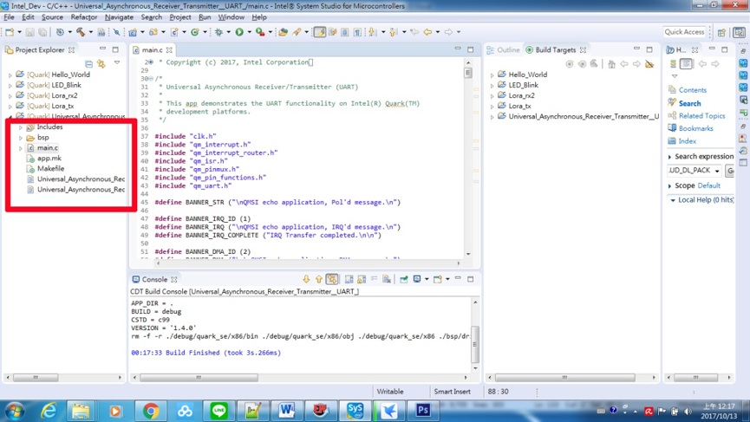Expand the bsp folder node
The image size is (750, 422).
click(21, 138)
